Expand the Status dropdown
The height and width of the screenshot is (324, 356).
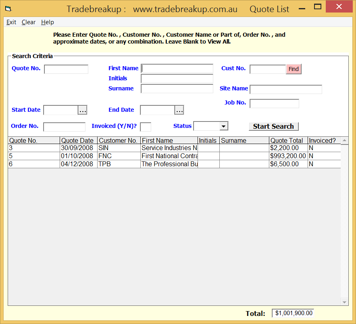point(223,126)
